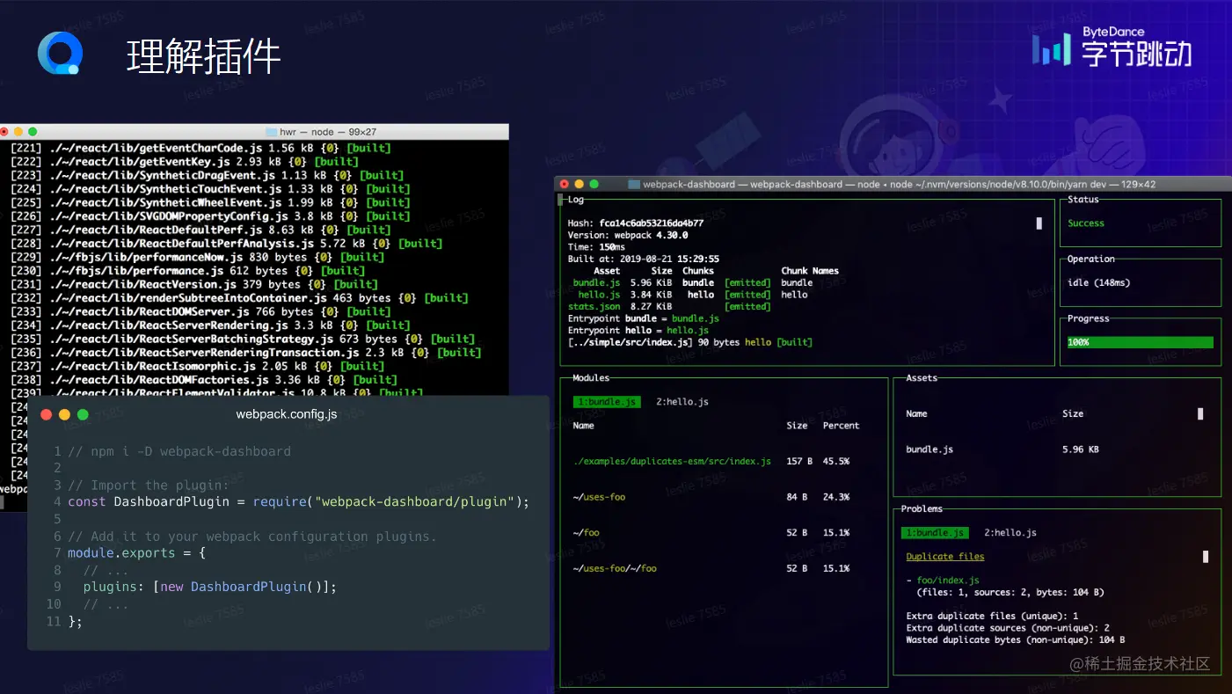The height and width of the screenshot is (694, 1232).
Task: Zoom the hwr node terminal with its green button
Action: tap(33, 132)
